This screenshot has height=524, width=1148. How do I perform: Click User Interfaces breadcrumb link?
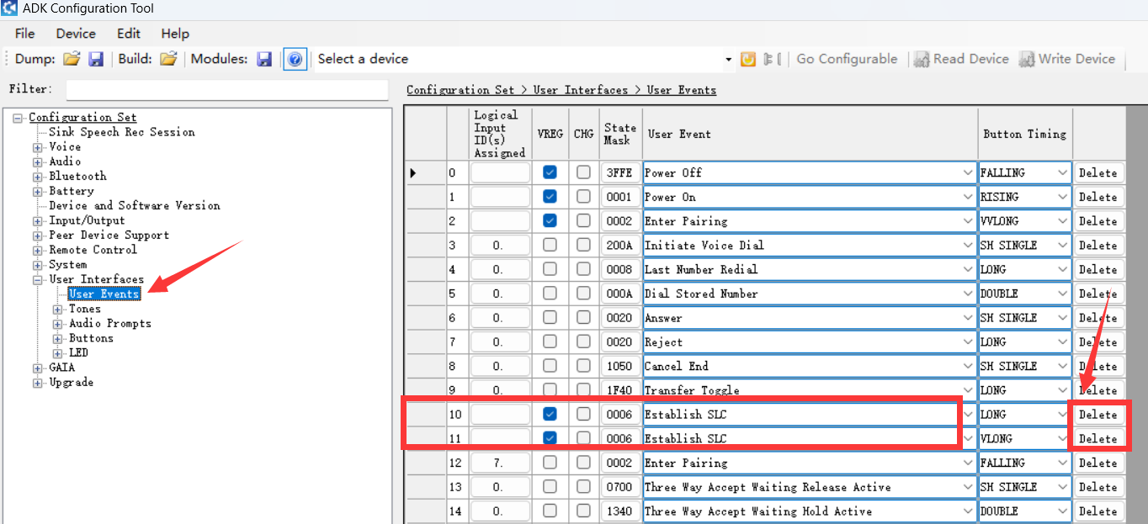point(580,90)
